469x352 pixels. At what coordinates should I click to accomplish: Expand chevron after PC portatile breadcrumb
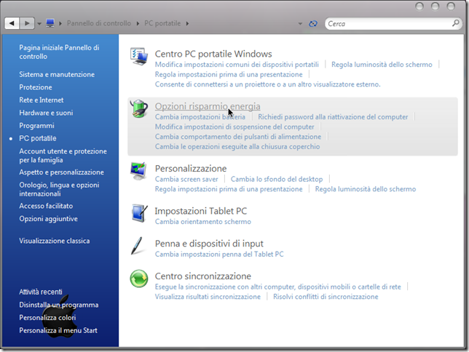tap(187, 23)
